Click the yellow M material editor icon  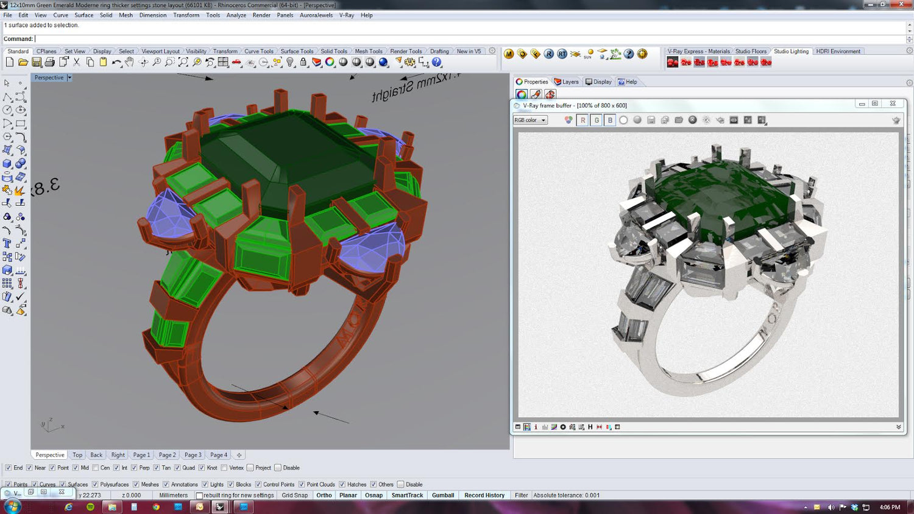click(509, 54)
